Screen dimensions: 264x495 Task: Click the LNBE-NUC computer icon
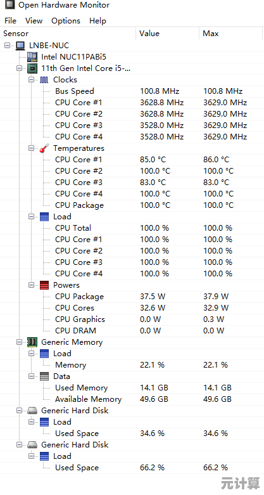point(20,46)
